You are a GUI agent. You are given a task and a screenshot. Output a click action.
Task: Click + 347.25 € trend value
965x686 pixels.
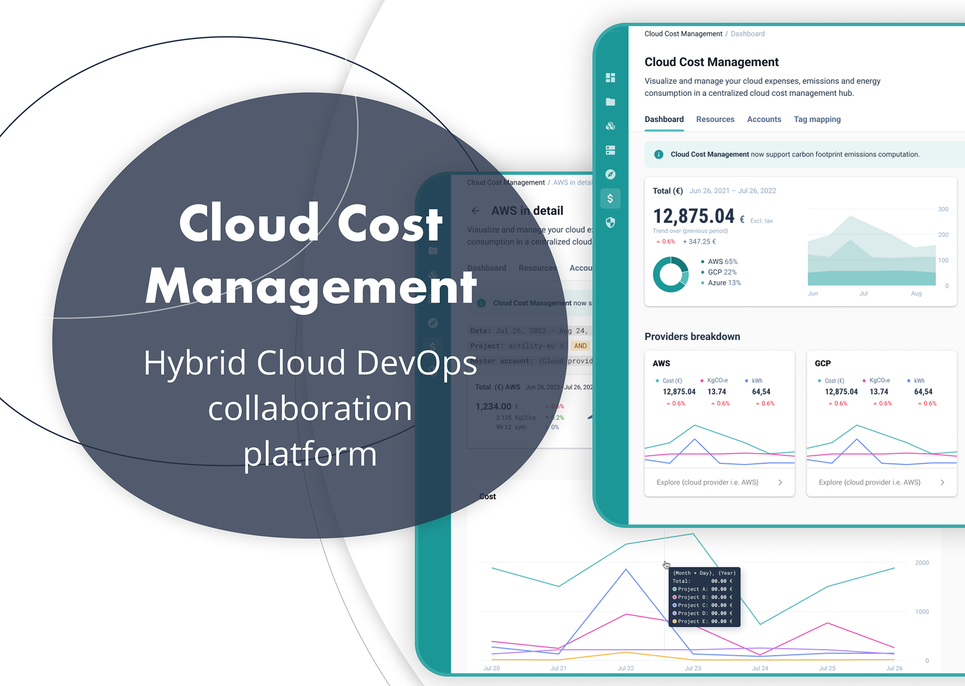click(699, 241)
